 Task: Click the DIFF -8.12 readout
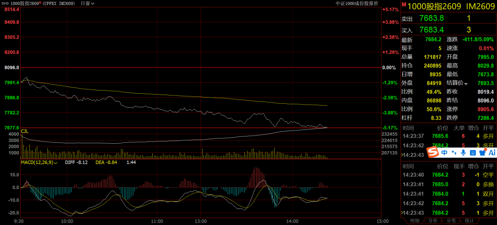[x=76, y=163]
